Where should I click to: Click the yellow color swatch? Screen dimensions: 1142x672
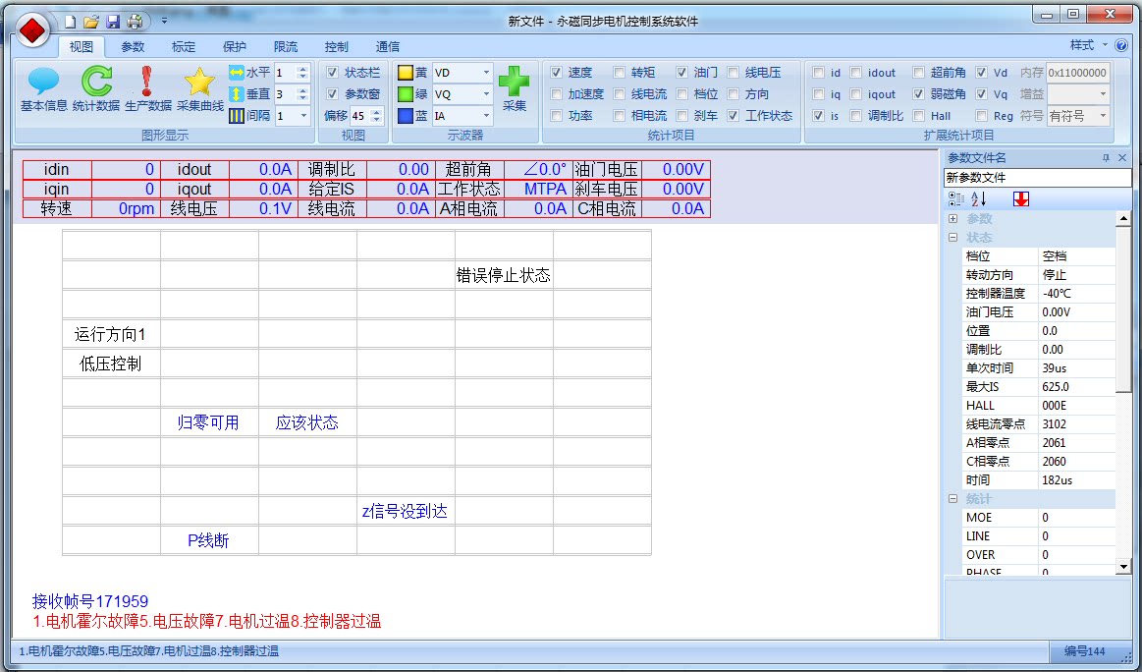tap(405, 72)
